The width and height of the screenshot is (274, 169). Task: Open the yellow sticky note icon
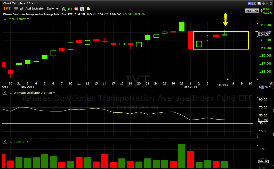tap(88, 9)
